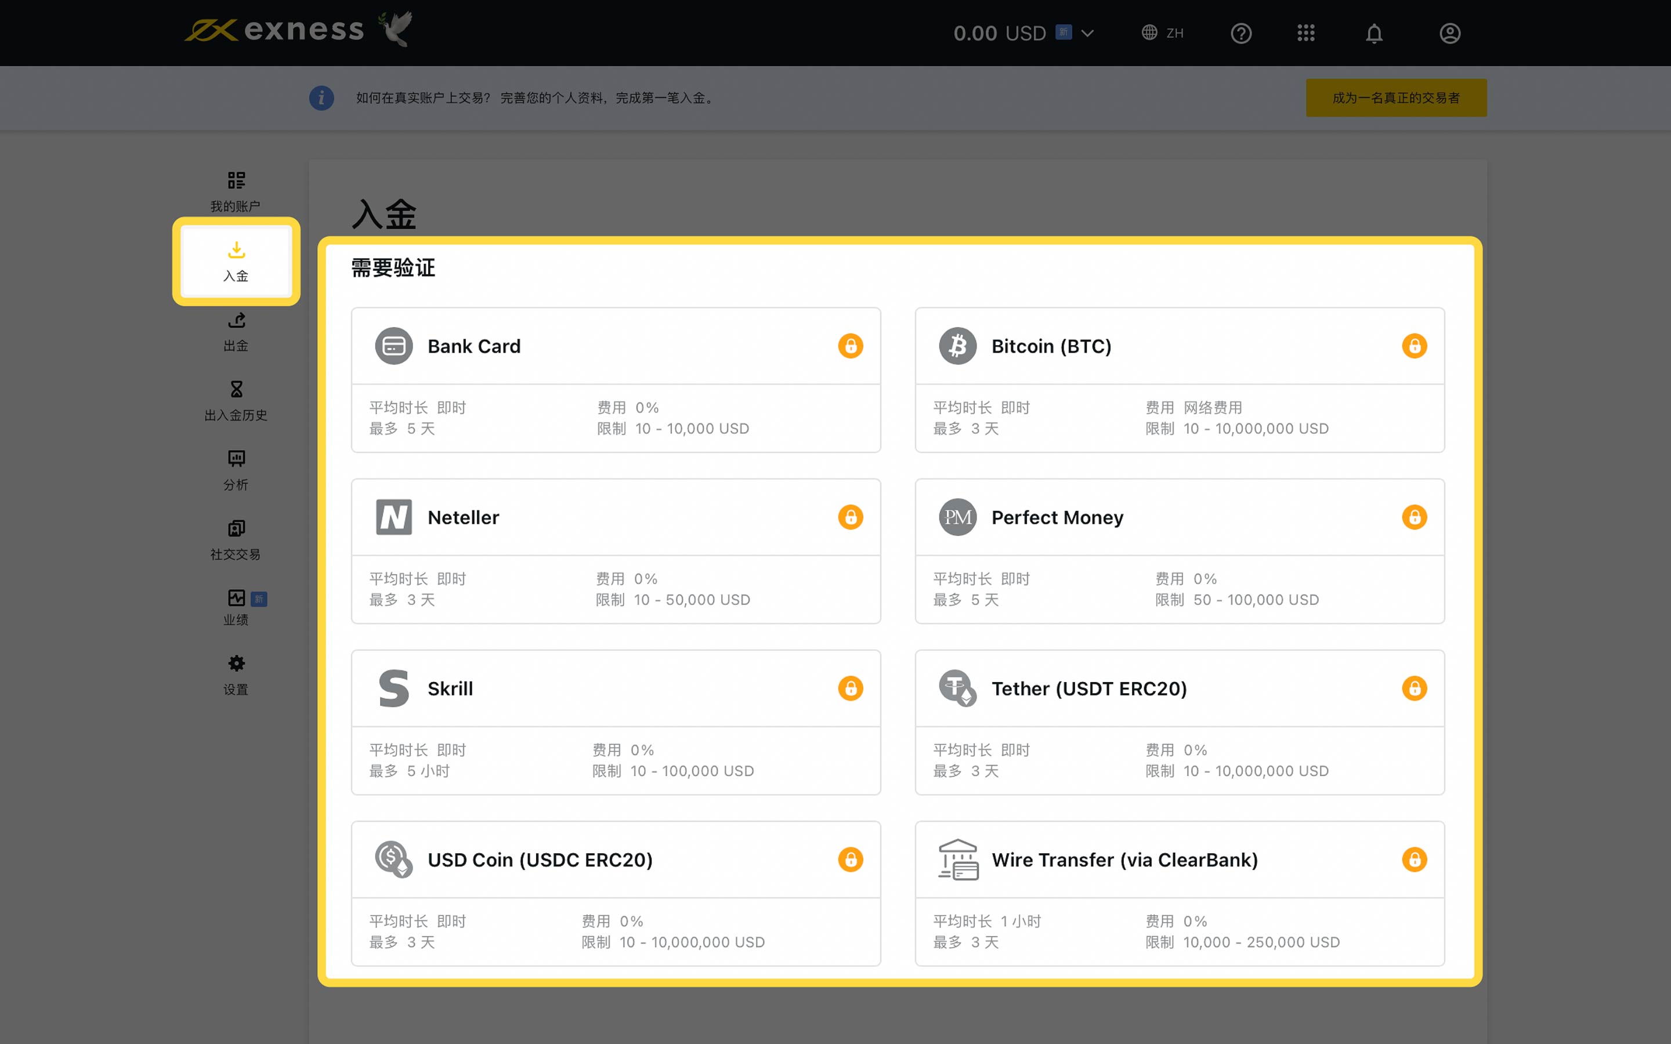Image resolution: width=1671 pixels, height=1044 pixels.
Task: Click the exness logo
Action: coord(275,30)
